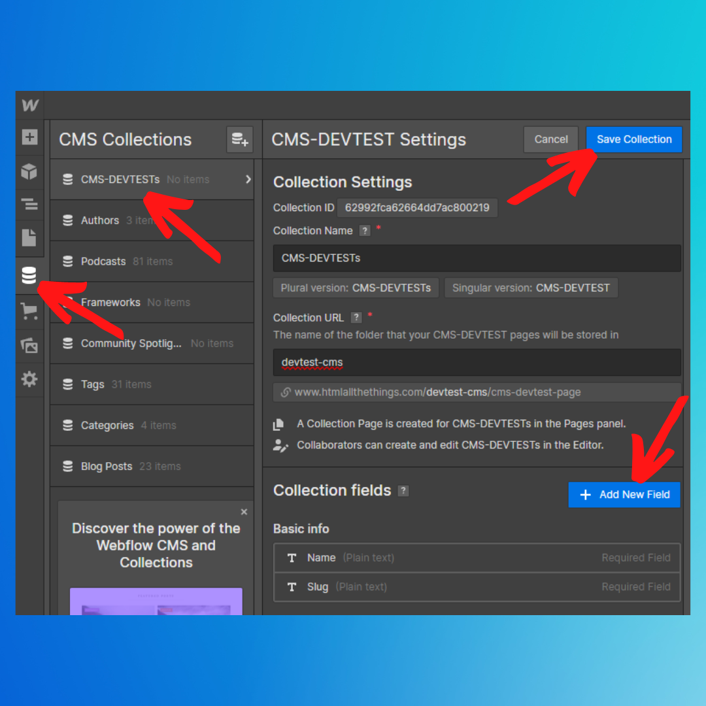Screen dimensions: 706x706
Task: Click the Blog Posts database icon
Action: point(67,467)
